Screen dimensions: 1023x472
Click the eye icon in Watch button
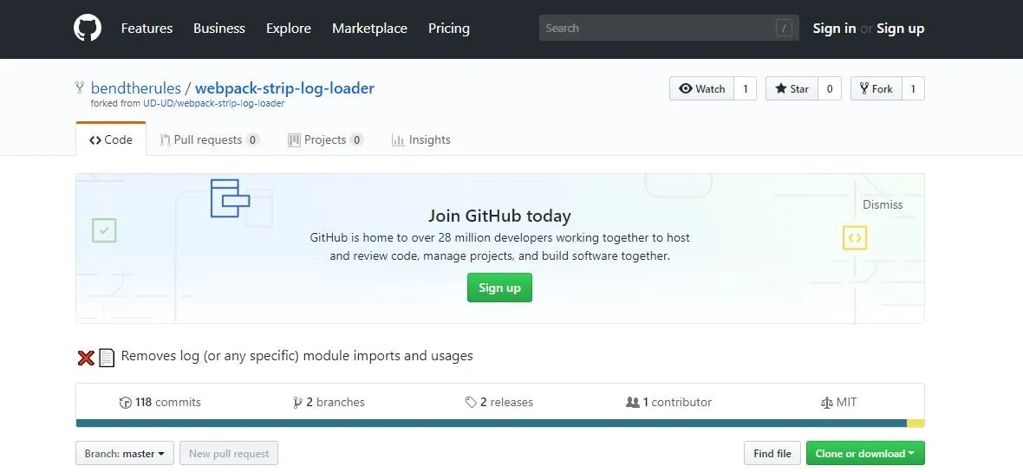686,88
